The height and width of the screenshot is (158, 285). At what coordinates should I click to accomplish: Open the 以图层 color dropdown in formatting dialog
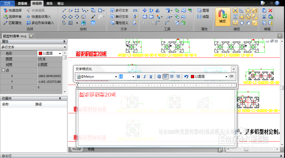pyautogui.click(x=226, y=77)
